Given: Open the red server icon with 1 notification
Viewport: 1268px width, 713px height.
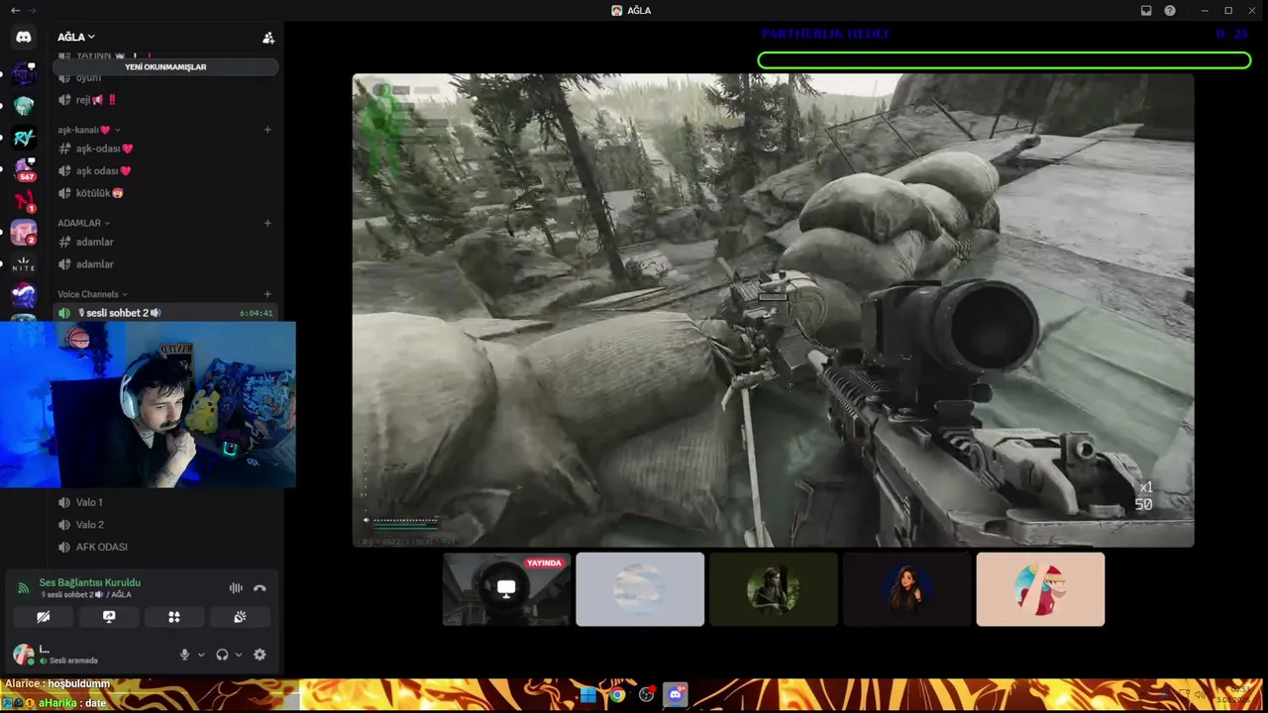Looking at the screenshot, I should pos(24,202).
